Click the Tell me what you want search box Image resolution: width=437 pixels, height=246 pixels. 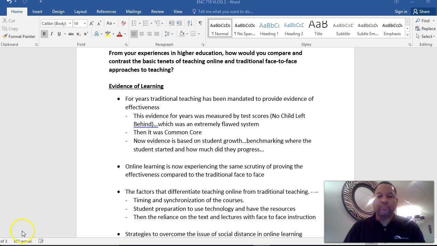[x=225, y=12]
